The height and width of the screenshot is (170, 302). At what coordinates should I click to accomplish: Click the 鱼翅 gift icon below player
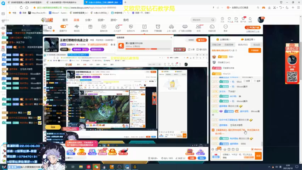click(71, 152)
